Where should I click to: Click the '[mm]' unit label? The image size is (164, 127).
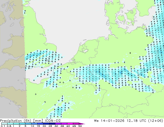[38, 121]
